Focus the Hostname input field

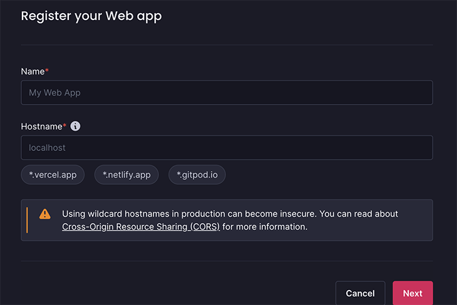click(x=227, y=148)
